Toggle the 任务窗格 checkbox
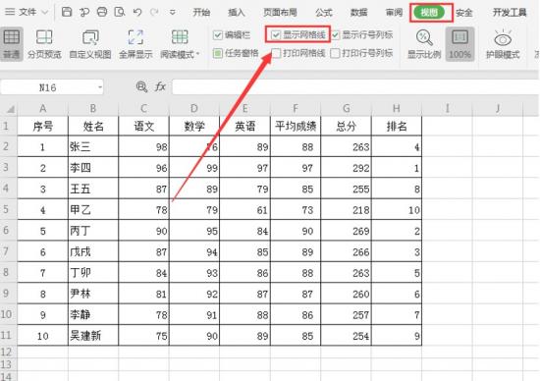 tap(218, 53)
